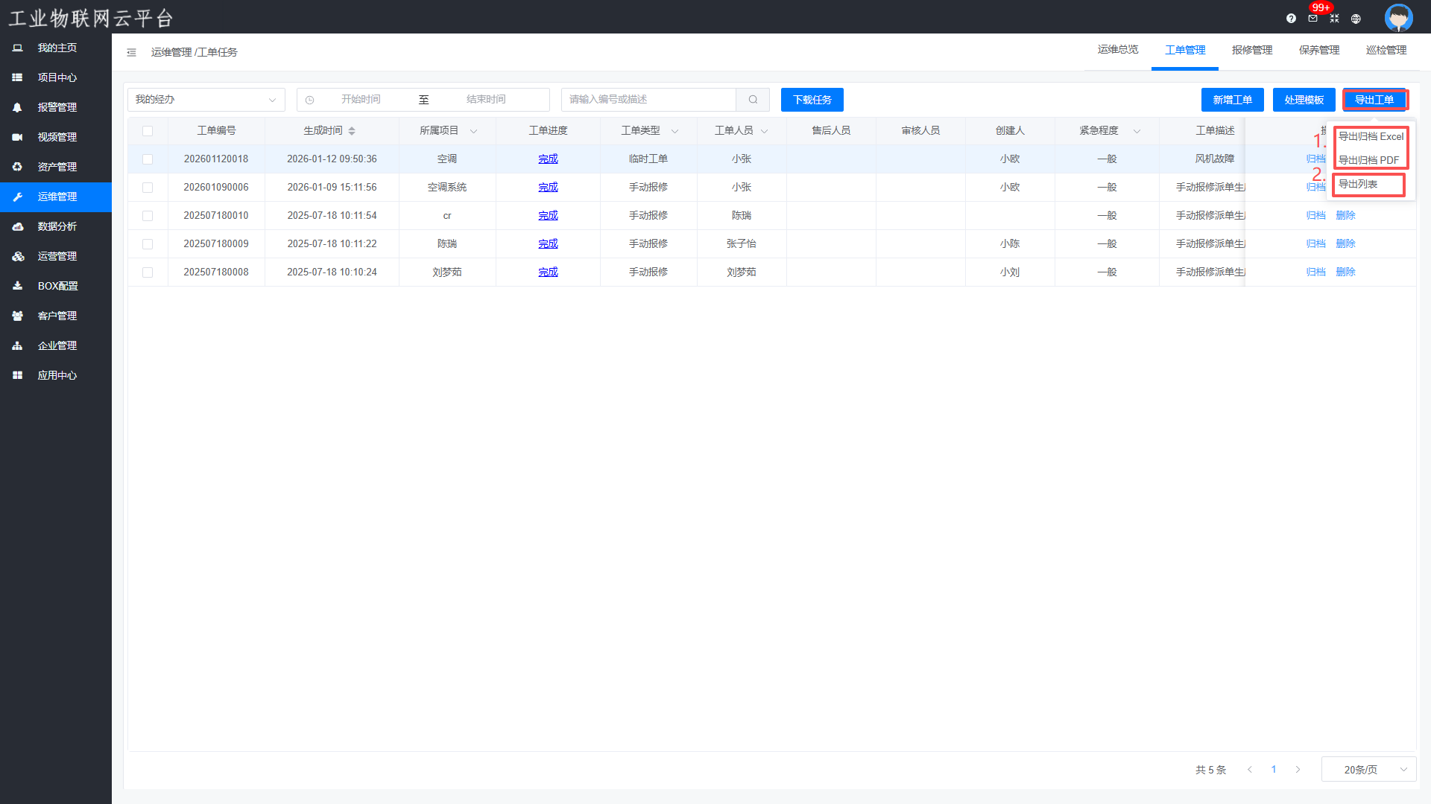Click the 下载任务 button
This screenshot has width=1431, height=804.
[812, 100]
